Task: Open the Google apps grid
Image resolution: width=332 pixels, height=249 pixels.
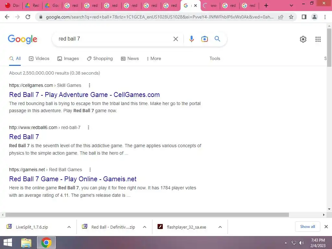Action: [318, 39]
